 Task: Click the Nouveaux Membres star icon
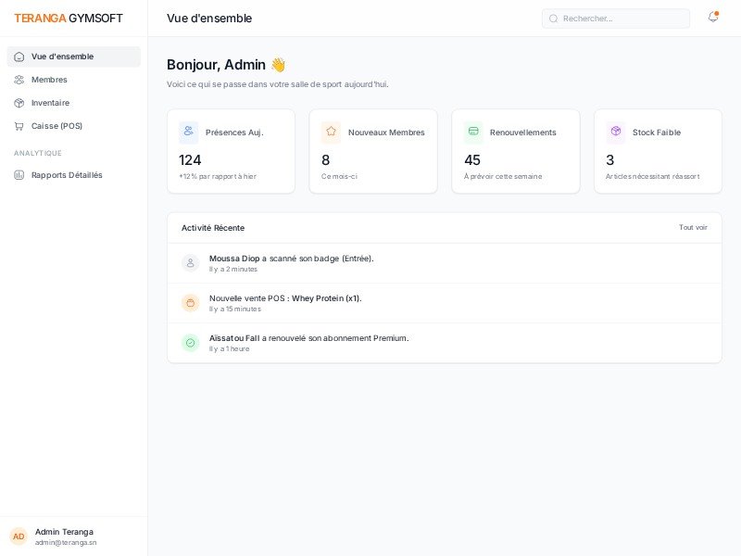(x=332, y=132)
